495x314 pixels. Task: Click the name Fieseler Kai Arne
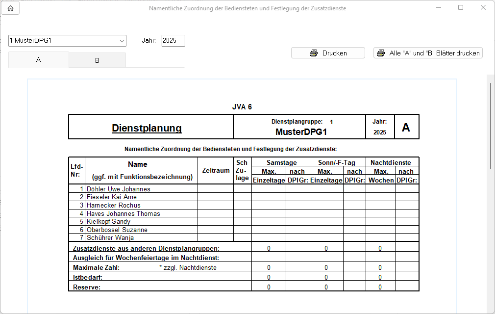(x=113, y=197)
